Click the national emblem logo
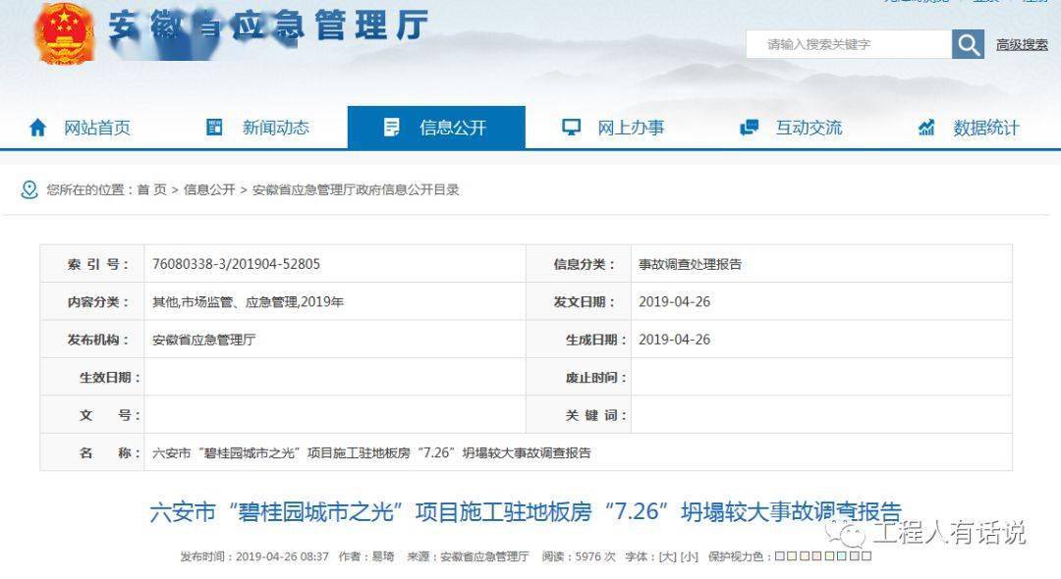This screenshot has height=579, width=1061. [x=64, y=32]
